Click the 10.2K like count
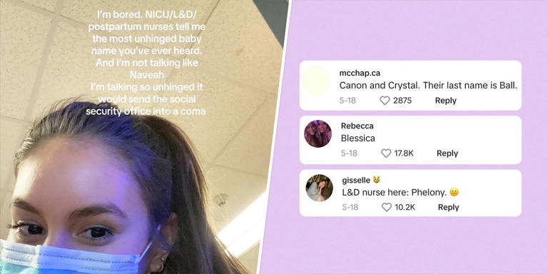 [x=405, y=207]
